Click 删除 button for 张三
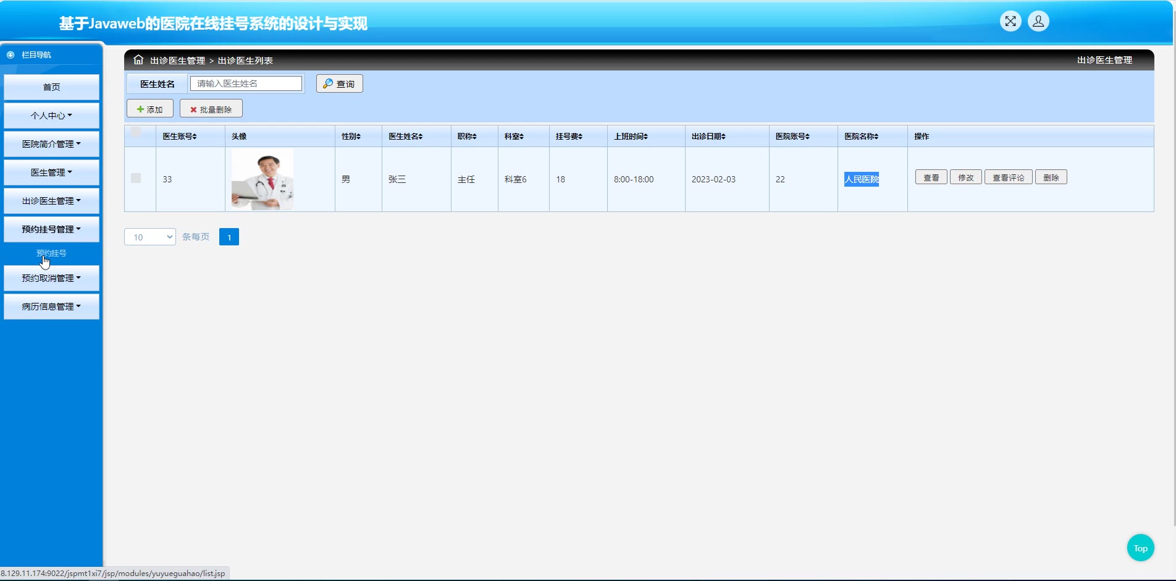Viewport: 1176px width, 581px height. point(1051,177)
